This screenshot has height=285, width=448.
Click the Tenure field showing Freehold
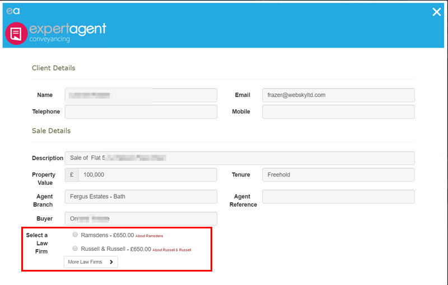(338, 175)
